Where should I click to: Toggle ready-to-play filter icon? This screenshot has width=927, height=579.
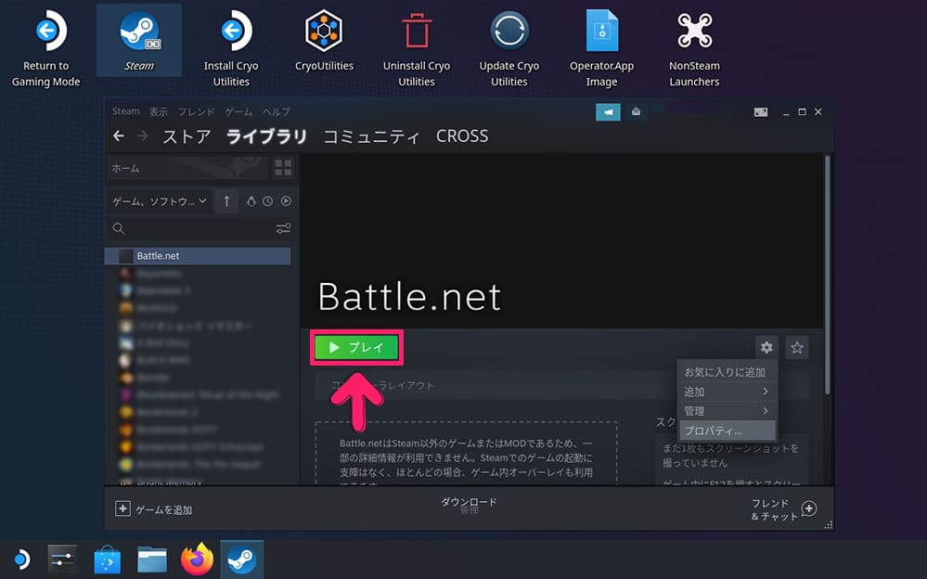[x=286, y=201]
